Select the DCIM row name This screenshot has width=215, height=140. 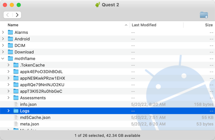pyautogui.click(x=20, y=46)
